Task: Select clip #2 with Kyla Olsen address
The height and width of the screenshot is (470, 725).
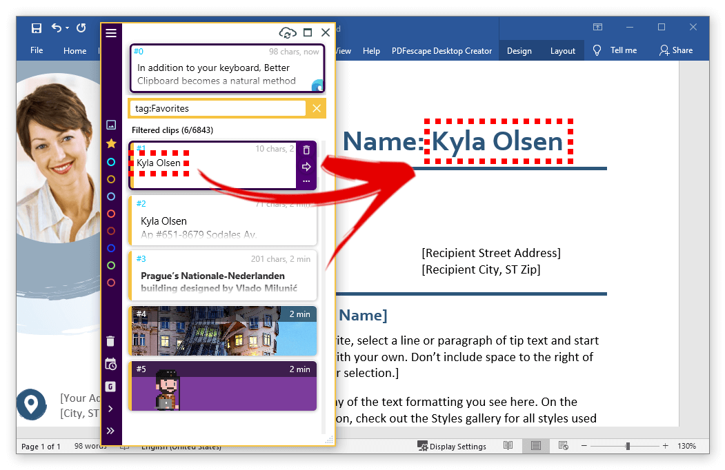Action: [222, 221]
